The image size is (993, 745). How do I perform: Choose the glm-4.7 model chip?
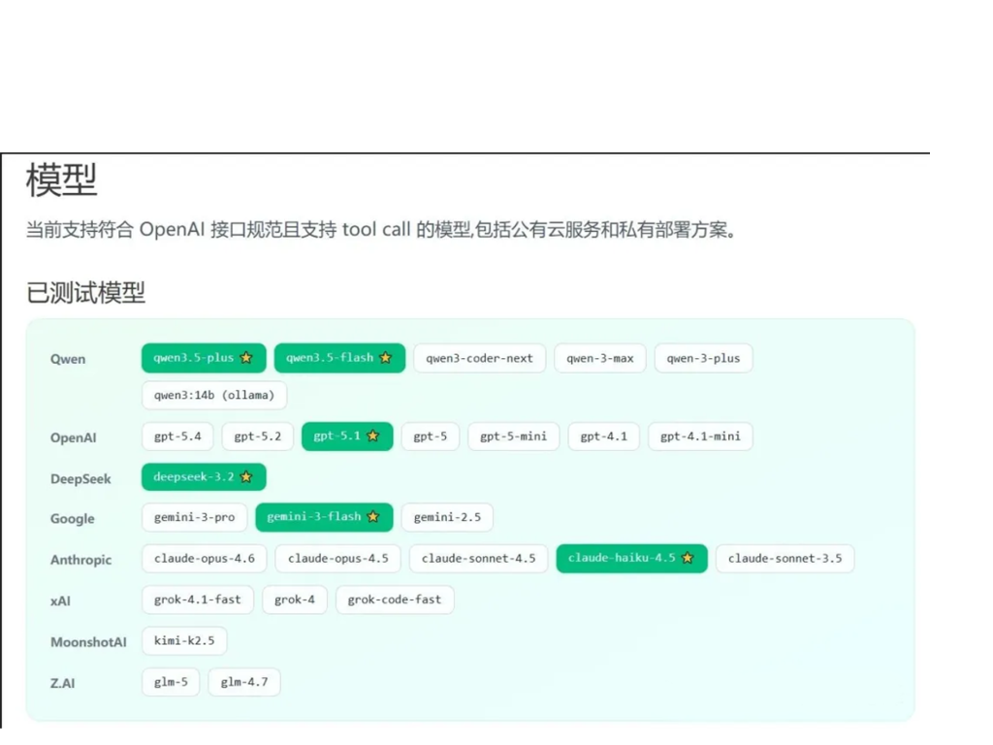(244, 682)
